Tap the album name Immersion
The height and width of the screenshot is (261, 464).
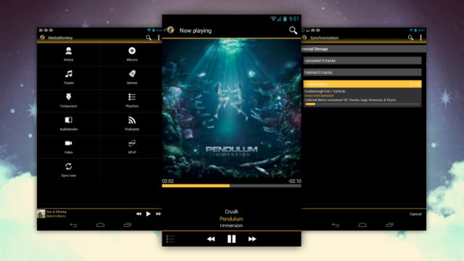231,226
